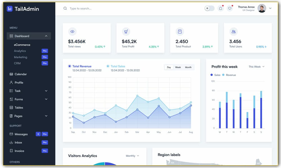Expand the Forms submenu chevron
The image size is (281, 168).
point(46,99)
